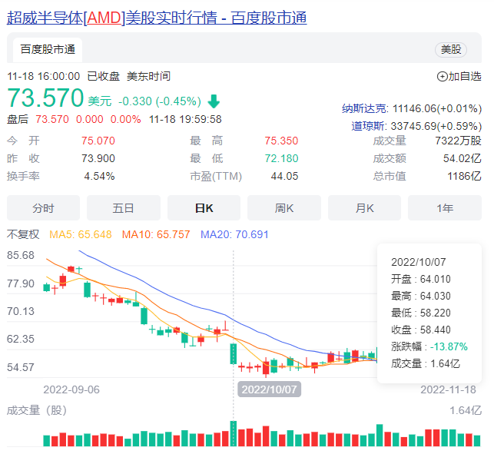This screenshot has height=454, width=494.
Task: Click the 2022-09-06 chart start date
Action: click(71, 389)
